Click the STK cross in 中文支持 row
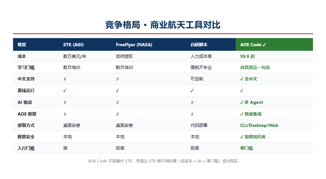 coord(65,79)
